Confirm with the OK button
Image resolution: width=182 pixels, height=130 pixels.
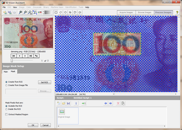[x=33, y=125]
